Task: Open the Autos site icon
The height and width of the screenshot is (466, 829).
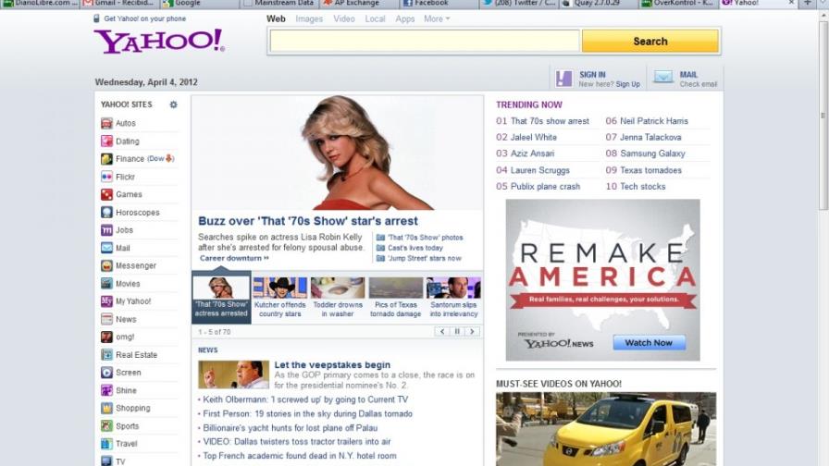Action: click(x=106, y=123)
